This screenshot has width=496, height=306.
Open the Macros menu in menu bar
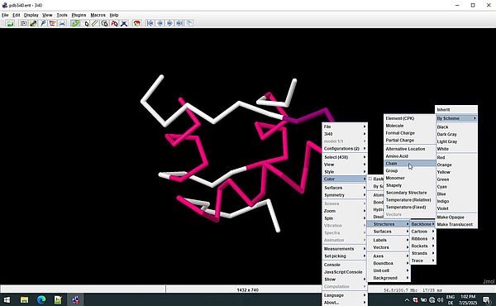(x=98, y=15)
